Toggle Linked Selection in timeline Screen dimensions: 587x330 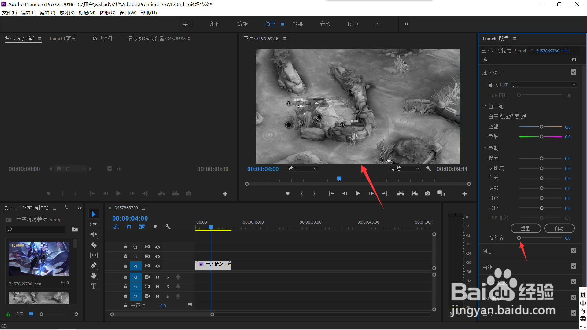click(x=142, y=227)
